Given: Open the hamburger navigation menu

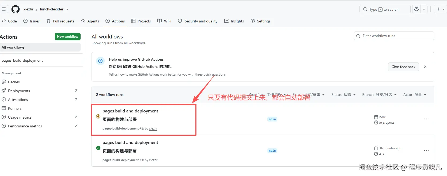Looking at the screenshot, I should [x=4, y=9].
